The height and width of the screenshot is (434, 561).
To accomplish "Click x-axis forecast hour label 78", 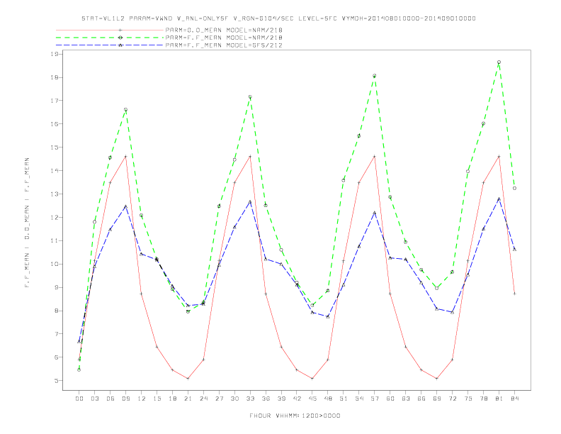I will point(483,399).
